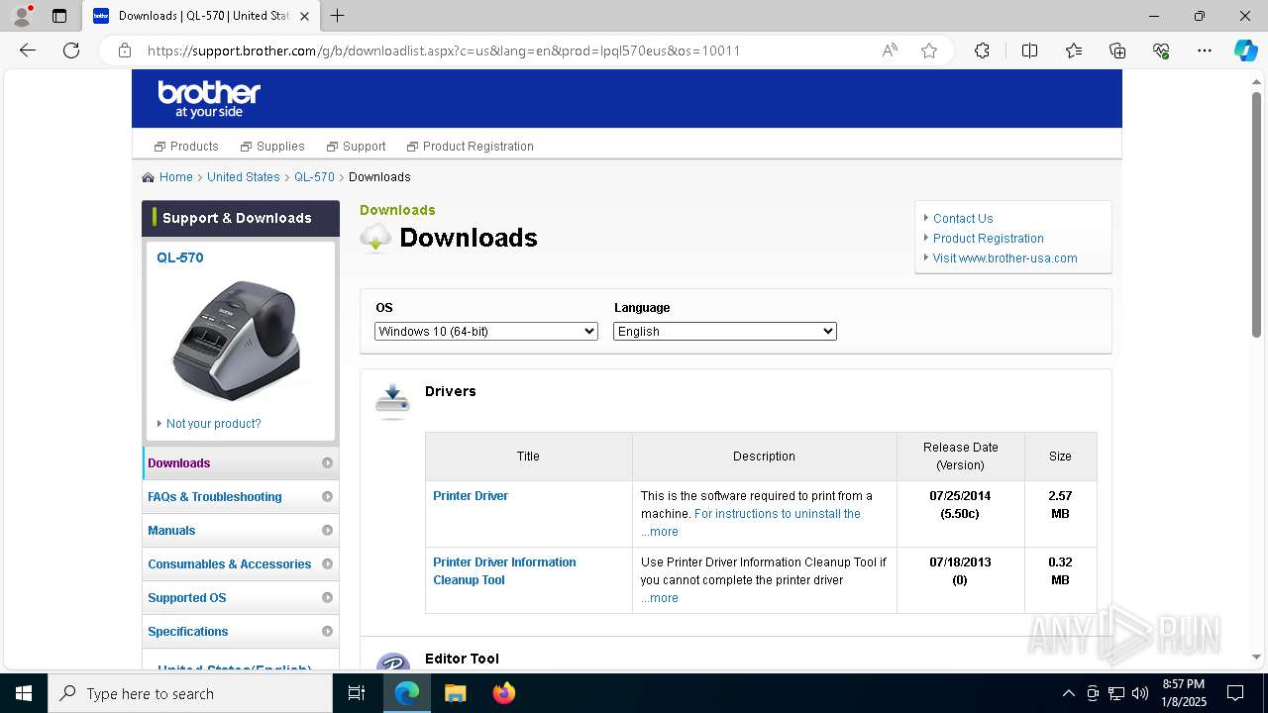This screenshot has height=713, width=1268.
Task: Open Manuals in the sidebar
Action: (241, 530)
